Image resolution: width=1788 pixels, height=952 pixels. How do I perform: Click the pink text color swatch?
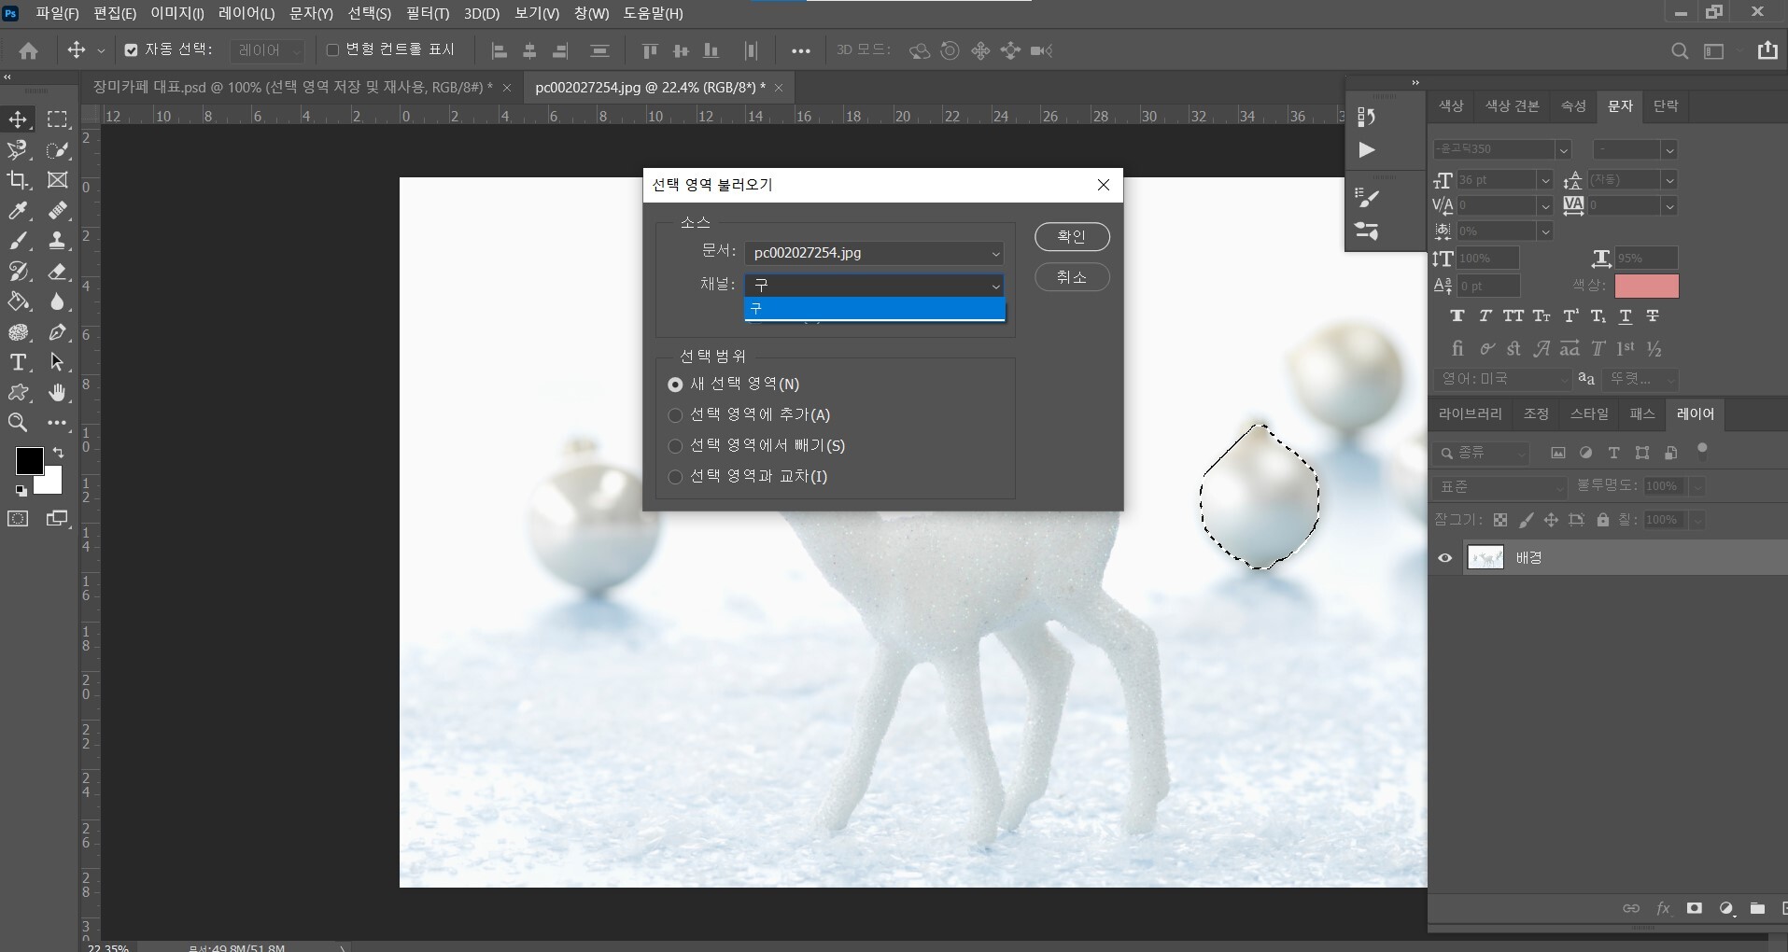[1646, 286]
